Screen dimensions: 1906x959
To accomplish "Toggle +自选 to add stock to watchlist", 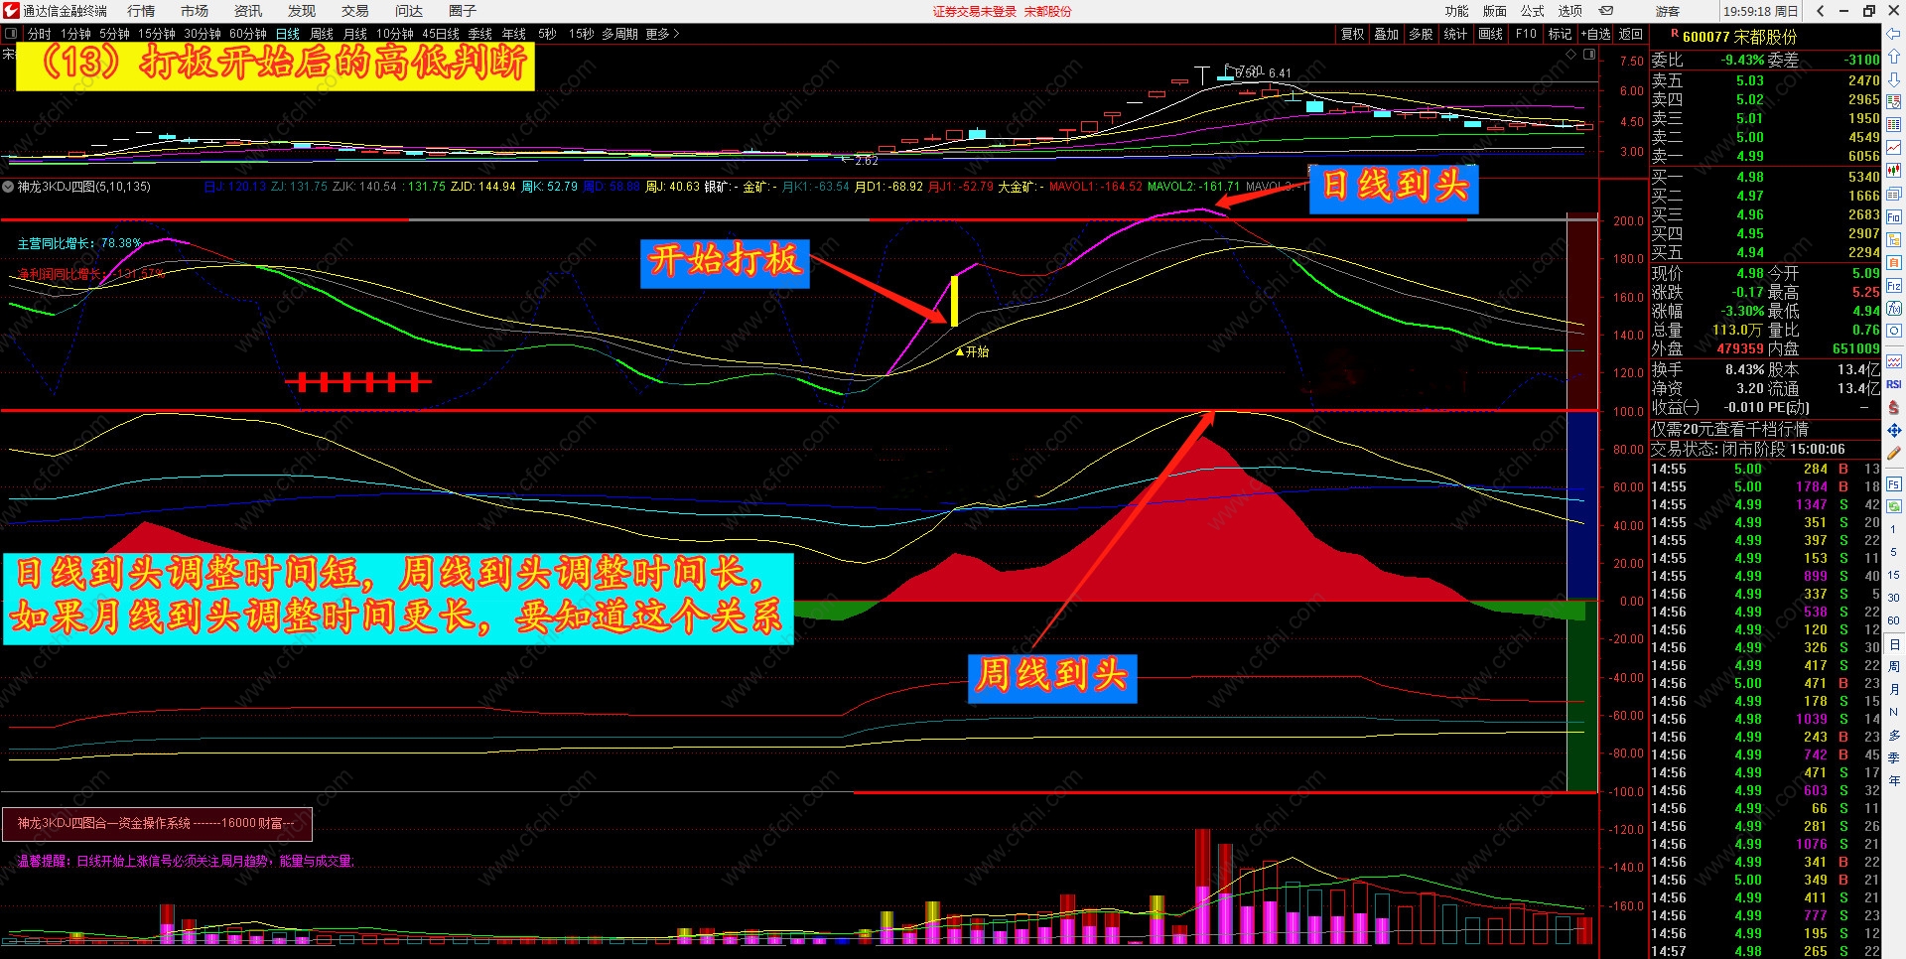I will pos(1595,34).
